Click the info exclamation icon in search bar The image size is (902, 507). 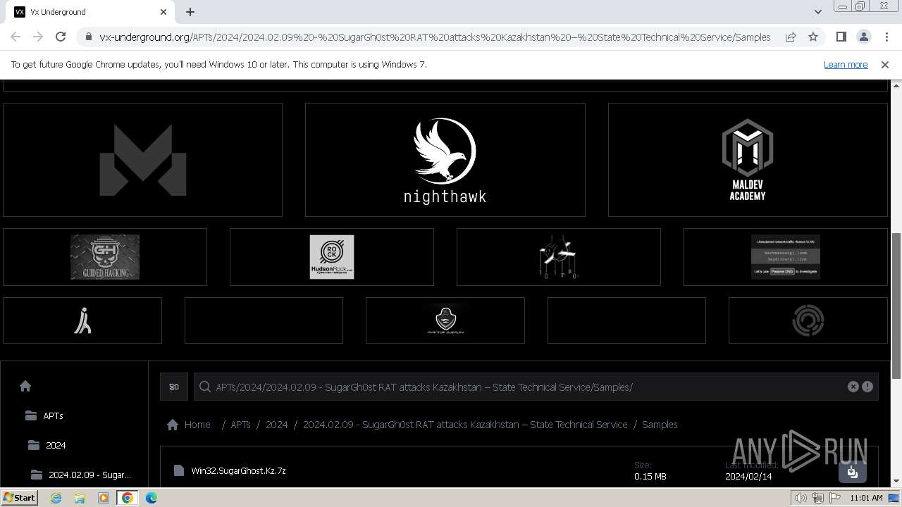[867, 387]
